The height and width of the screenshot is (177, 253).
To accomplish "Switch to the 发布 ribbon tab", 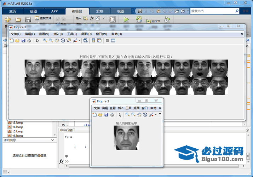I will 99,11.
